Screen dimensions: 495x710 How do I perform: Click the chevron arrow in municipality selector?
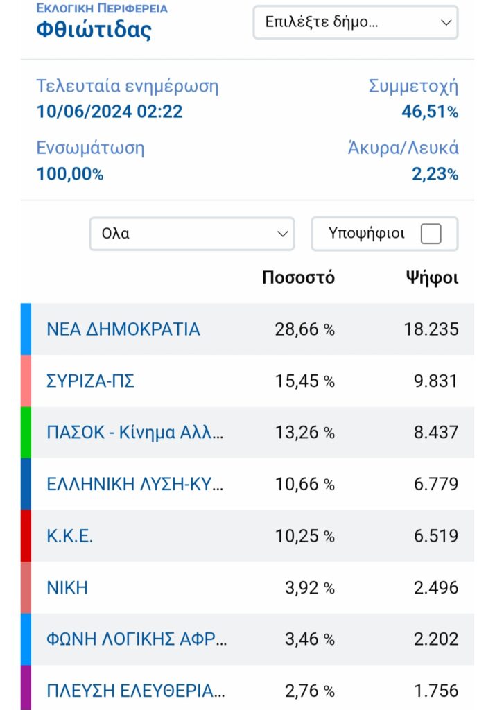(x=446, y=22)
